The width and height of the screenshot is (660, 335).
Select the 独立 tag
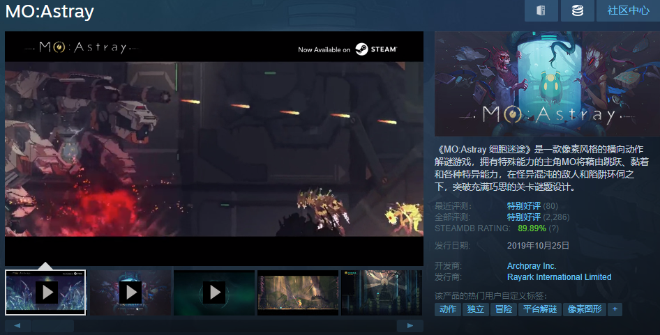tap(476, 309)
